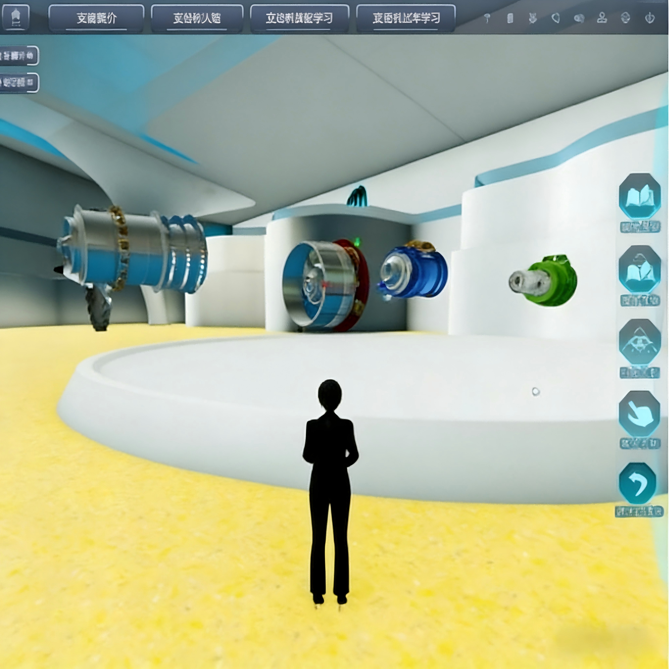Viewport: 669px width, 669px height.
Task: Select the blue engine component model
Action: pyautogui.click(x=413, y=270)
